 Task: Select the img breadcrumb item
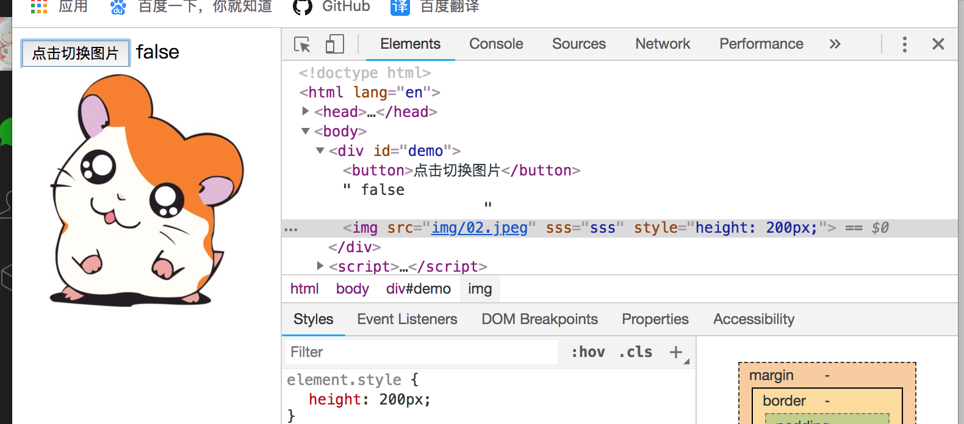coord(480,289)
